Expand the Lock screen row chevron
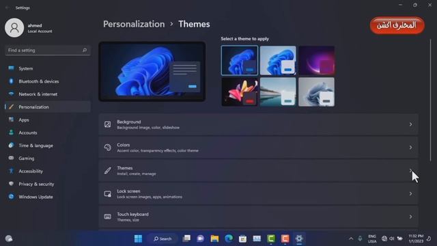The width and height of the screenshot is (437, 246). click(410, 193)
